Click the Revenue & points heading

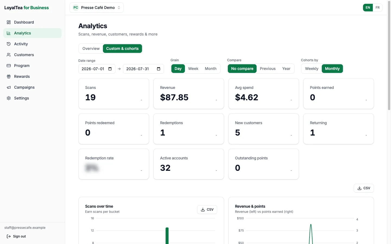point(250,206)
